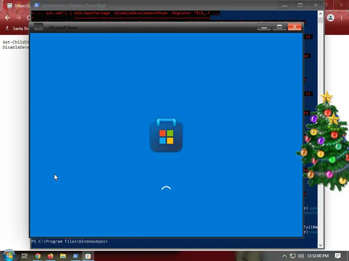Click the Microsoft Store title text
The height and width of the screenshot is (261, 349).
[x=63, y=27]
